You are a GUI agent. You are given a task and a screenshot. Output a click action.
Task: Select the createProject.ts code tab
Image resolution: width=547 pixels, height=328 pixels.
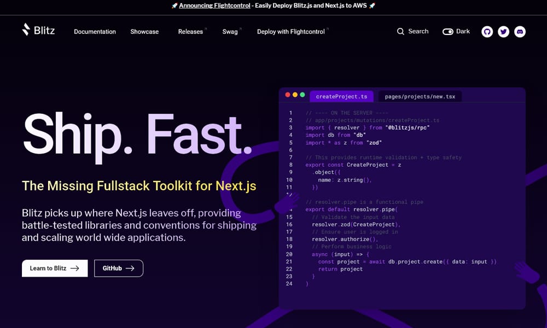click(x=341, y=97)
